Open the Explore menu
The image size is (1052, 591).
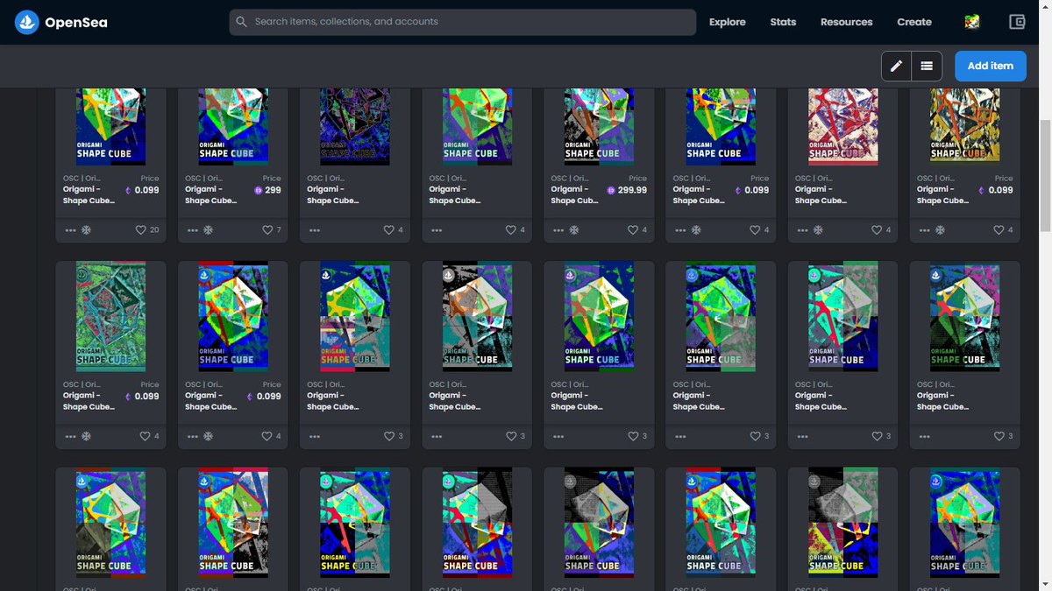click(727, 22)
